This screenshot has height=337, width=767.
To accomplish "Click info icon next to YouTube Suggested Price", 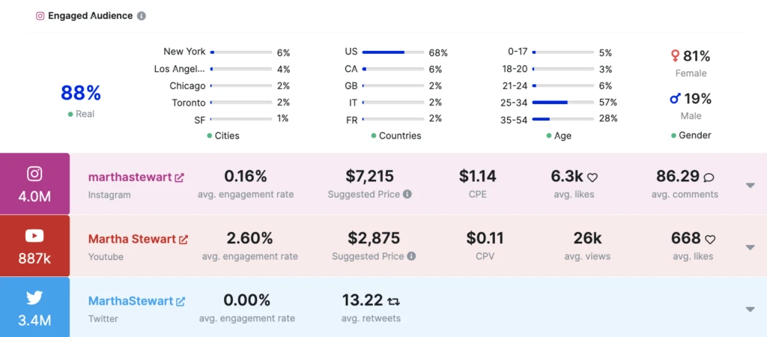I will pos(411,256).
